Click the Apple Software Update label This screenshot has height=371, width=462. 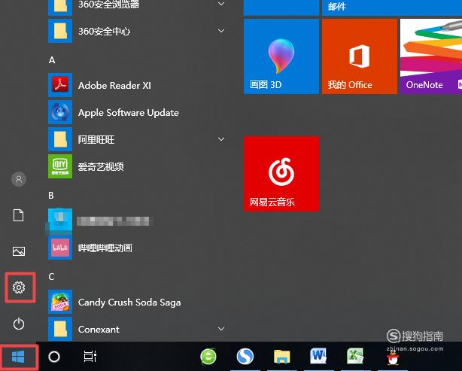click(x=129, y=113)
